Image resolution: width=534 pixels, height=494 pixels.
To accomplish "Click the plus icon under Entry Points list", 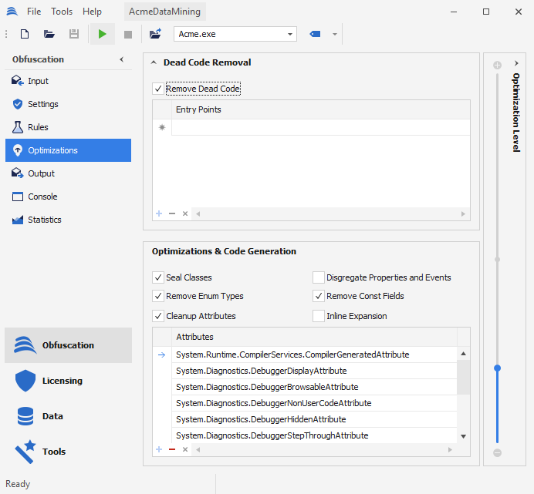I will pyautogui.click(x=159, y=213).
